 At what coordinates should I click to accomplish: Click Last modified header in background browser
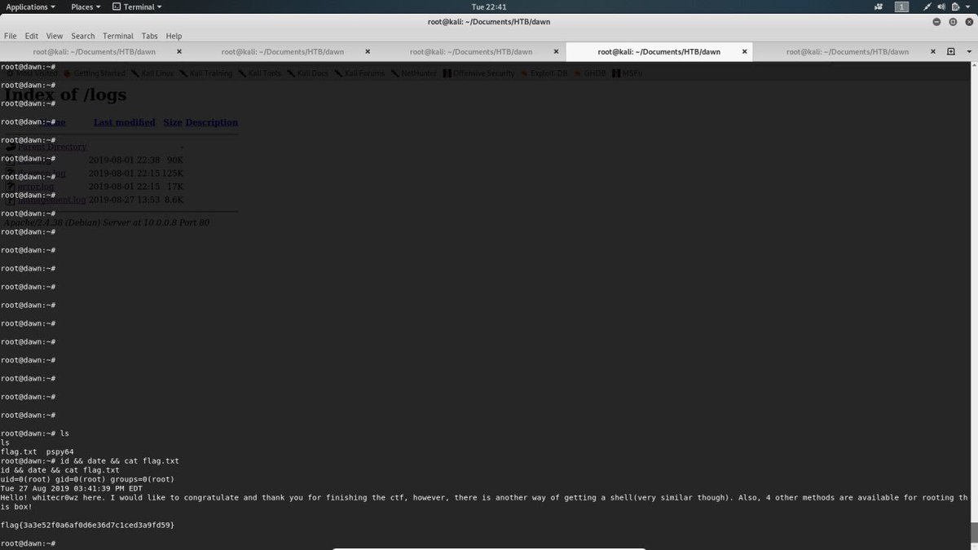tap(124, 122)
